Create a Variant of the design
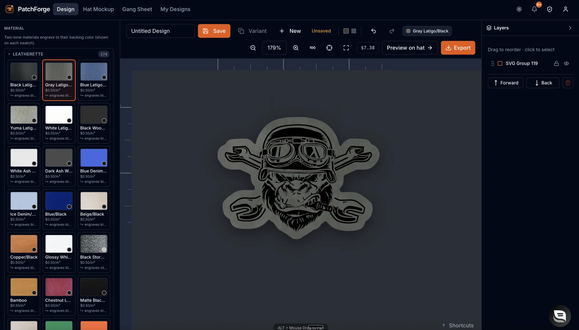This screenshot has height=330, width=579. click(x=253, y=31)
